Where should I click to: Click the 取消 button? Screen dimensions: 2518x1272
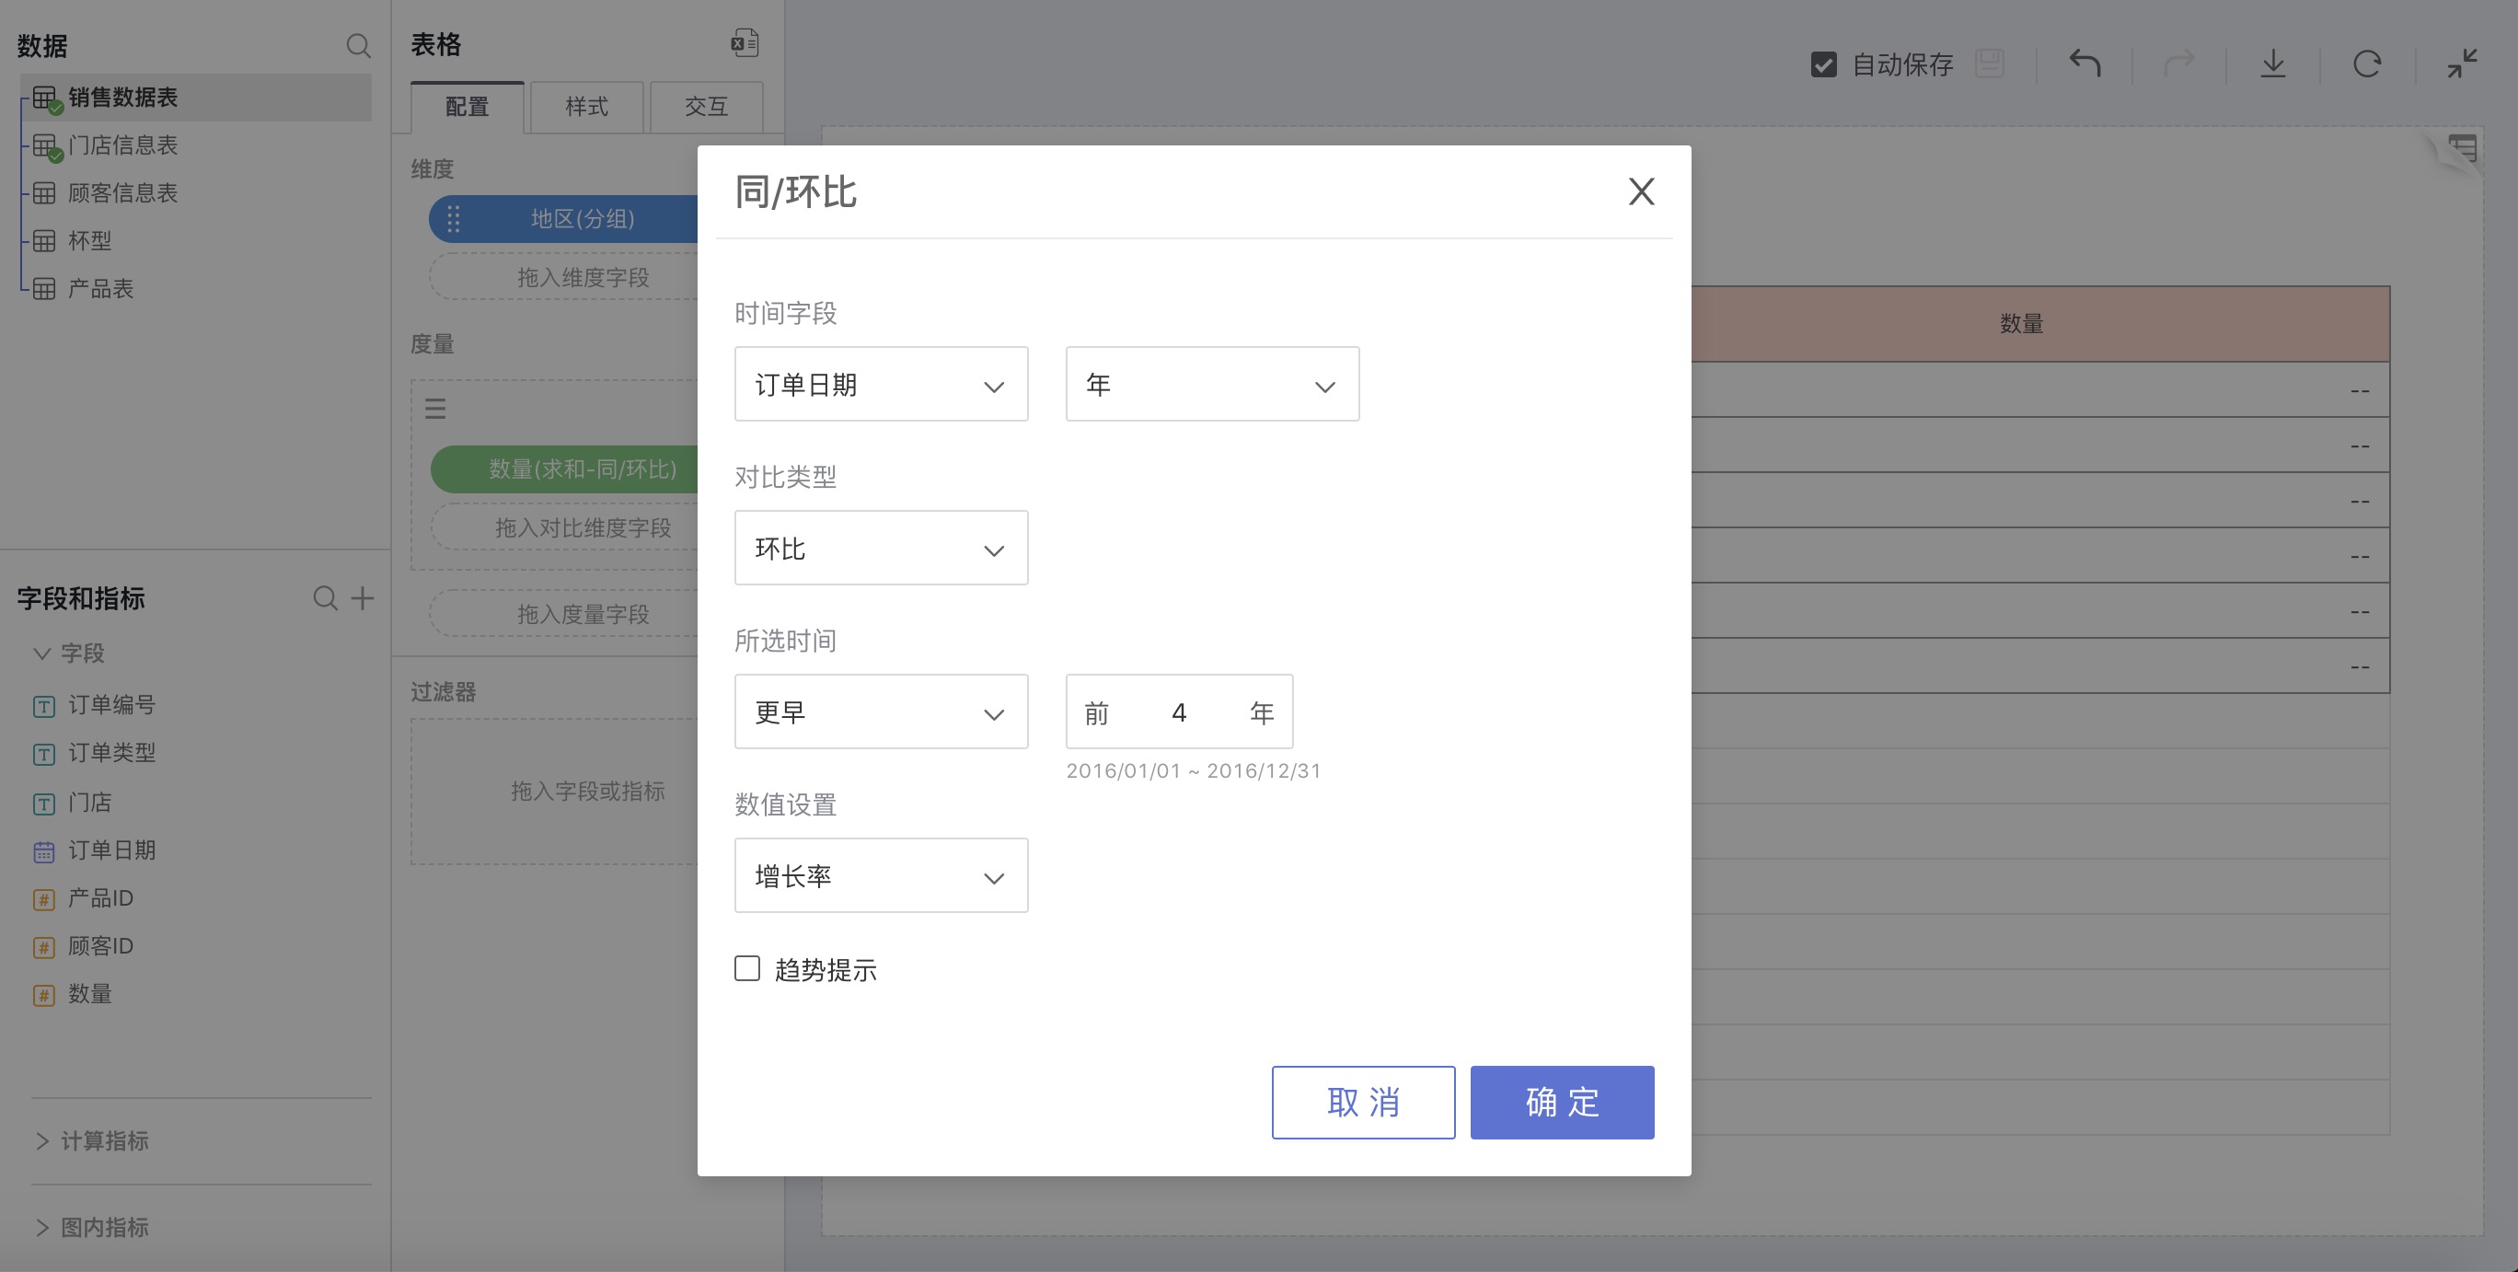(1363, 1102)
